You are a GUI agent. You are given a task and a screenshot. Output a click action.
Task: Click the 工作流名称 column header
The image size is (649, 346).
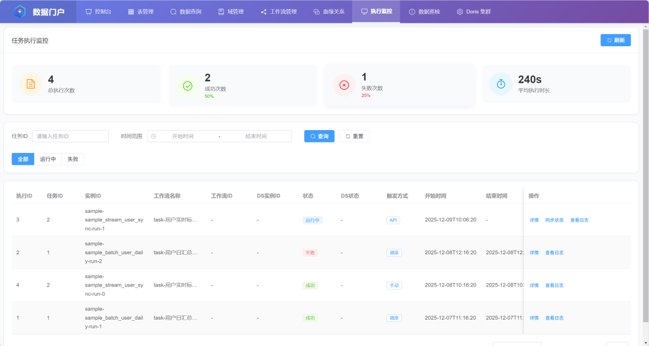click(x=167, y=195)
